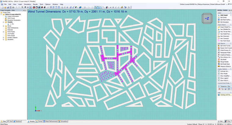
Task: Collapse the Insert Object section
Action: [231, 25]
